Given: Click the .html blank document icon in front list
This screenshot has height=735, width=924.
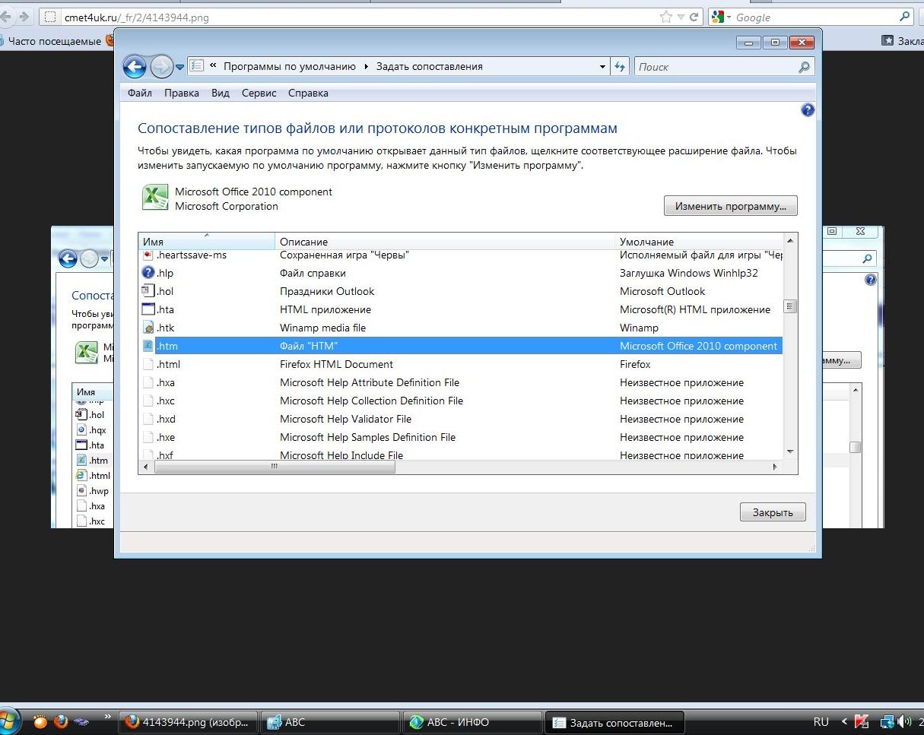Looking at the screenshot, I should pyautogui.click(x=148, y=364).
